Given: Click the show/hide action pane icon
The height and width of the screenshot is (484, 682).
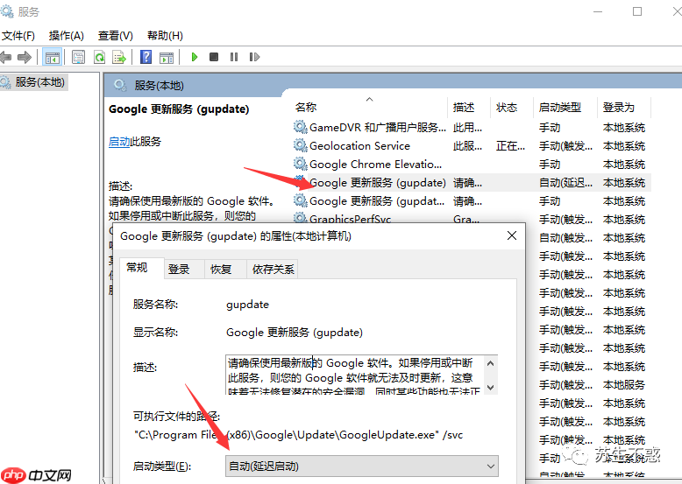Looking at the screenshot, I should 167,57.
